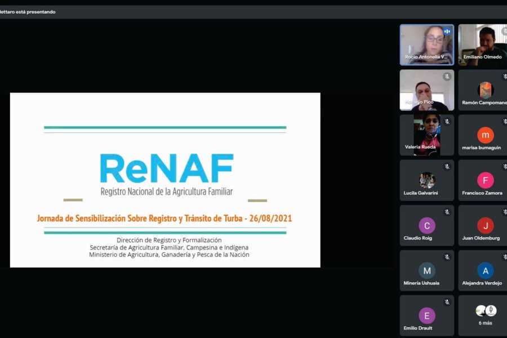507x338 pixels.
Task: Click the name label 'Mineria Ushuaia'
Action: click(421, 283)
